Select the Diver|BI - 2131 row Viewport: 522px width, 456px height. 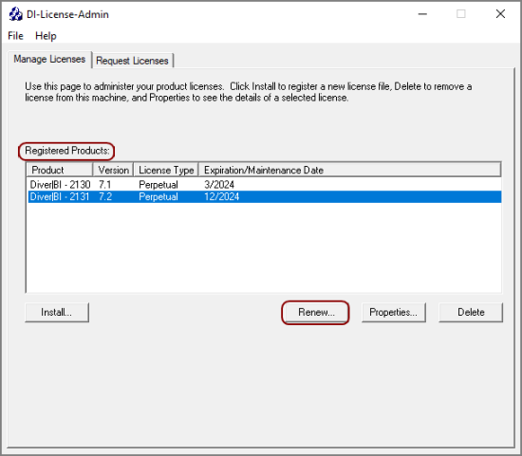pyautogui.click(x=265, y=196)
